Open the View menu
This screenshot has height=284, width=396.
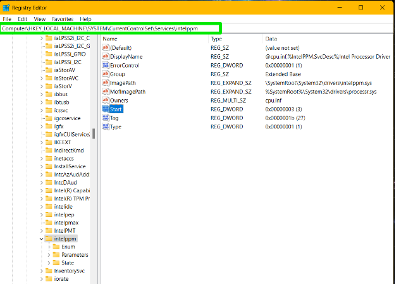pyautogui.click(x=40, y=19)
